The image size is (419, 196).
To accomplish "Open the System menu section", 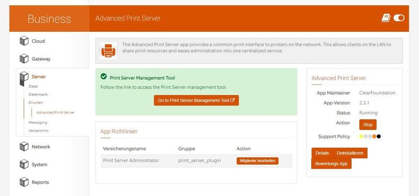I will [39, 165].
